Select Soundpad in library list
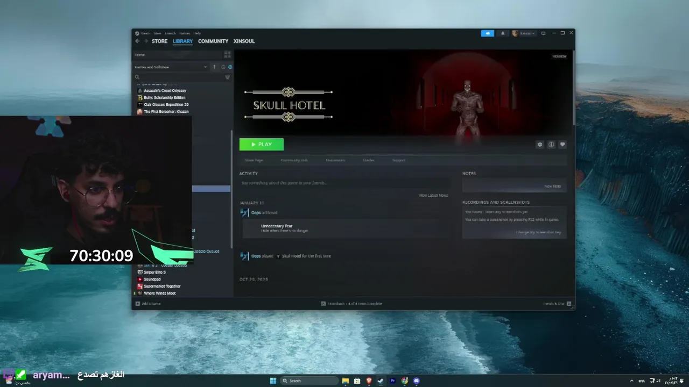This screenshot has width=689, height=387. pos(152,279)
